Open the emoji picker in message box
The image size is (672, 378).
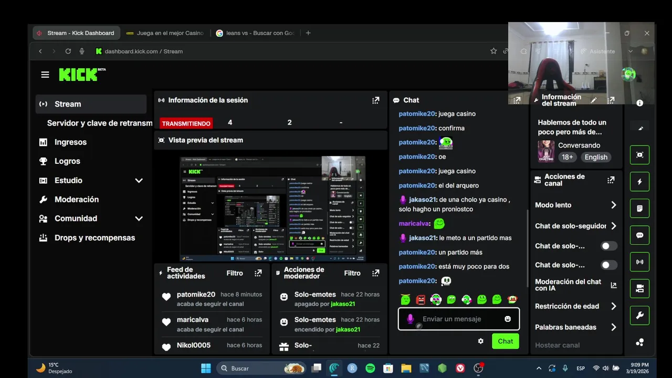pyautogui.click(x=508, y=319)
